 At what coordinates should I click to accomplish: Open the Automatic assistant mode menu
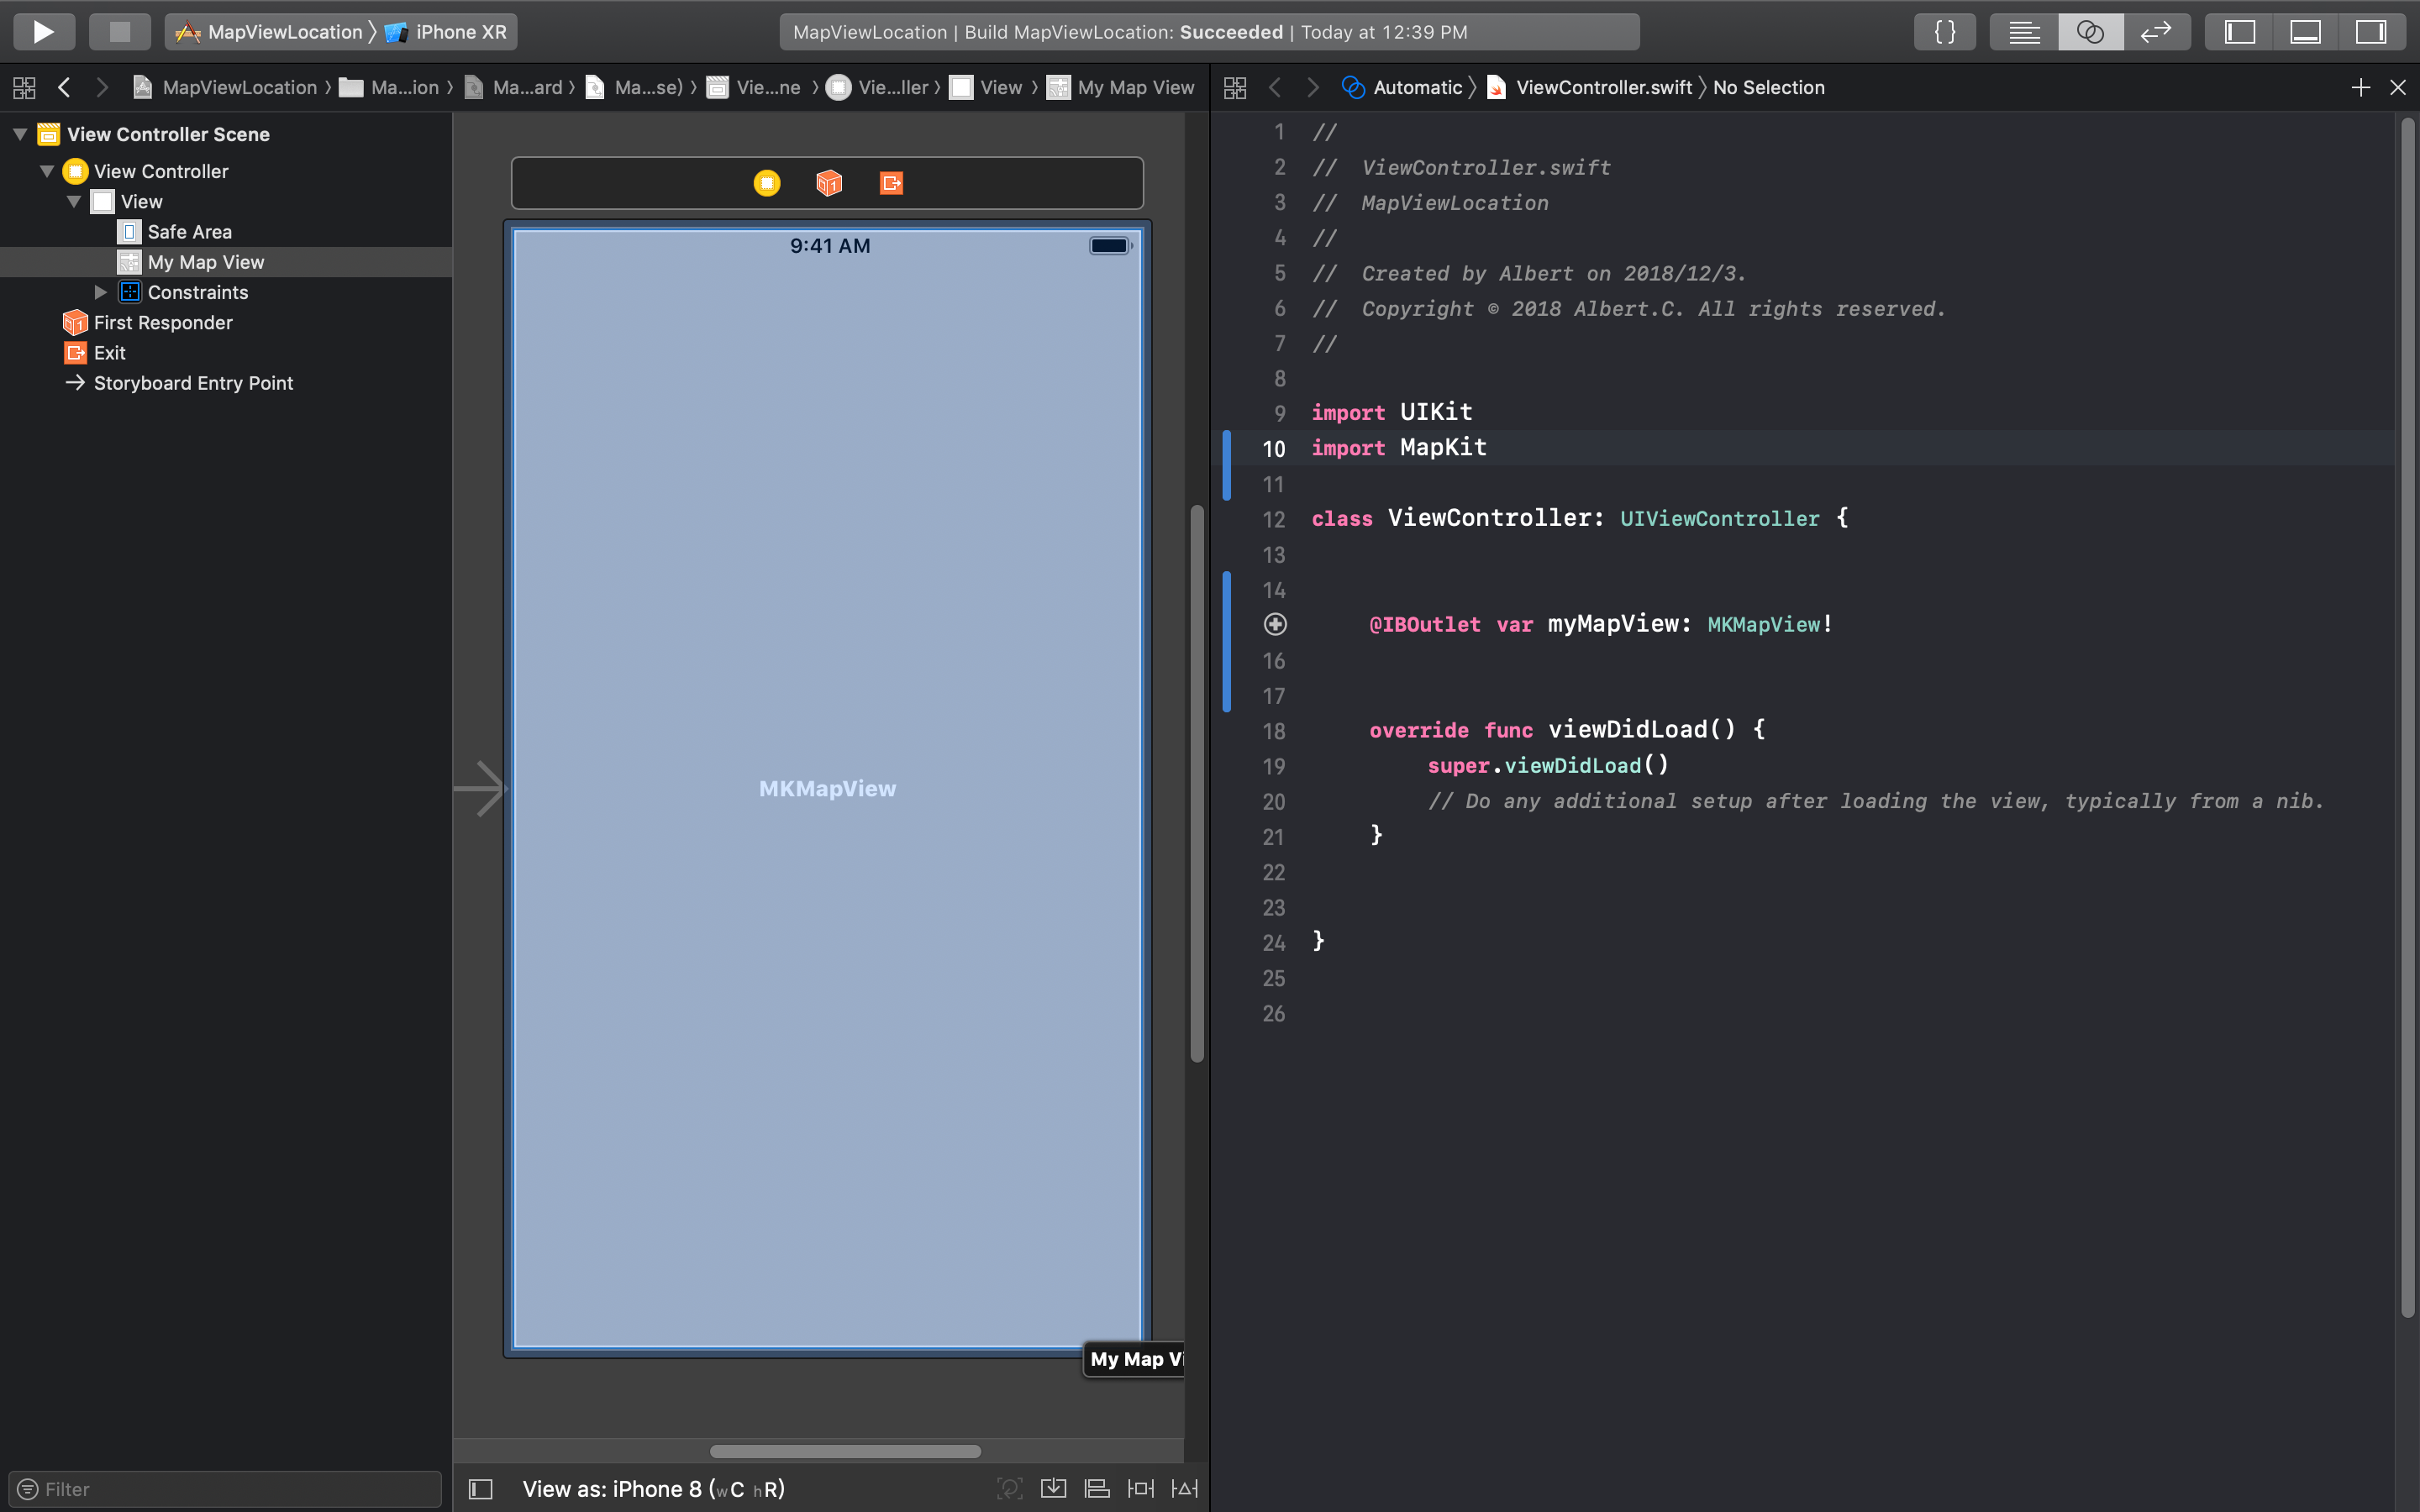(x=1401, y=88)
